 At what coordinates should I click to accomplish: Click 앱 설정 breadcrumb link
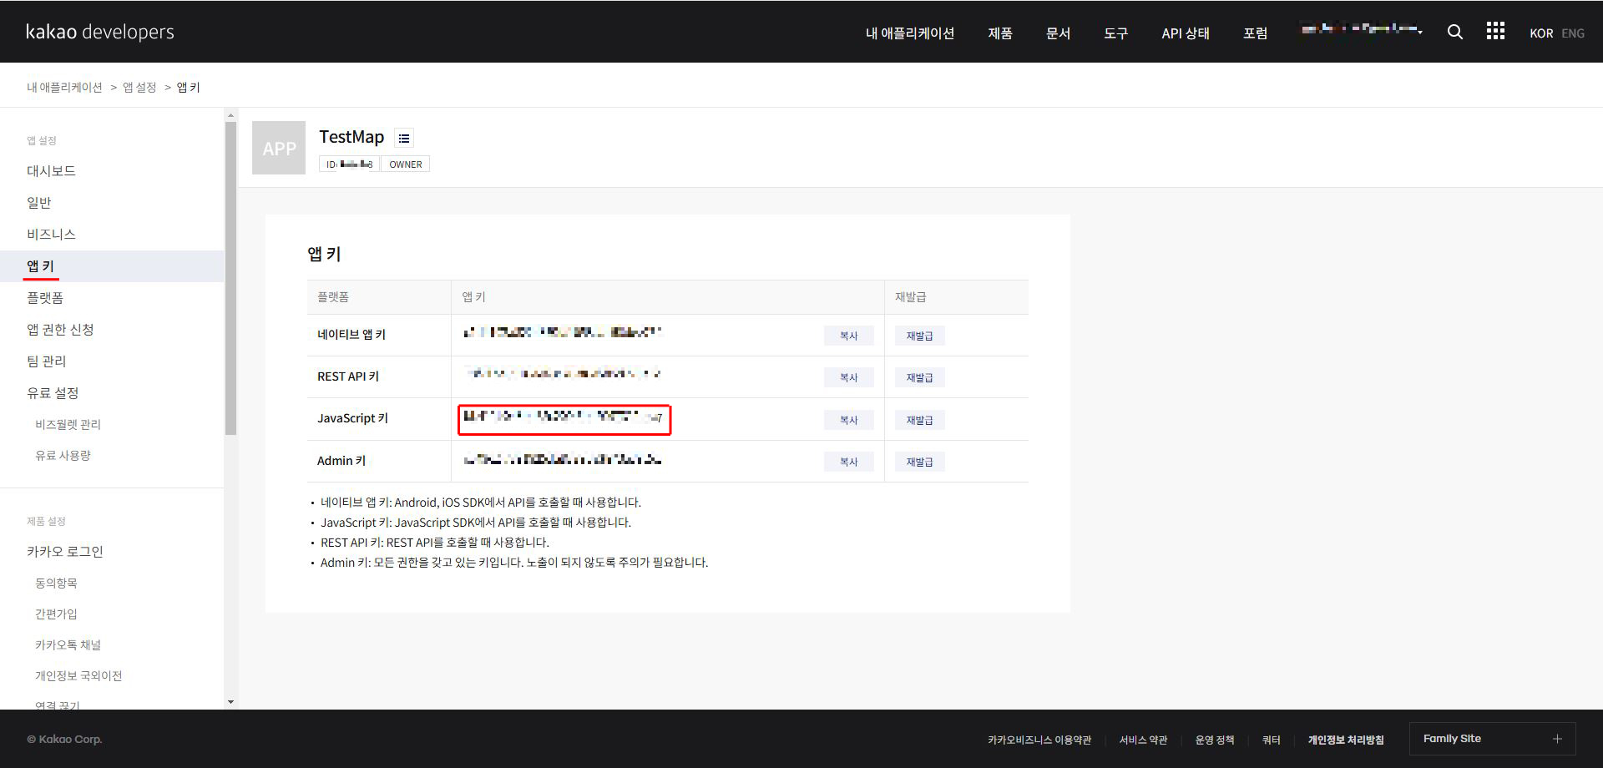(x=139, y=87)
